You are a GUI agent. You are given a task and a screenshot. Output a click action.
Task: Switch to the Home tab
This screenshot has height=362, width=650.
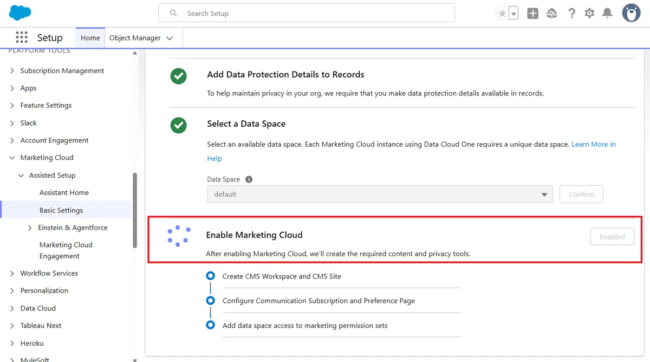[x=90, y=38]
